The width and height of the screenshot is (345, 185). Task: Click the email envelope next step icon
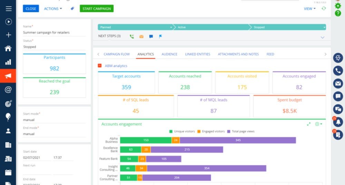coord(141,37)
